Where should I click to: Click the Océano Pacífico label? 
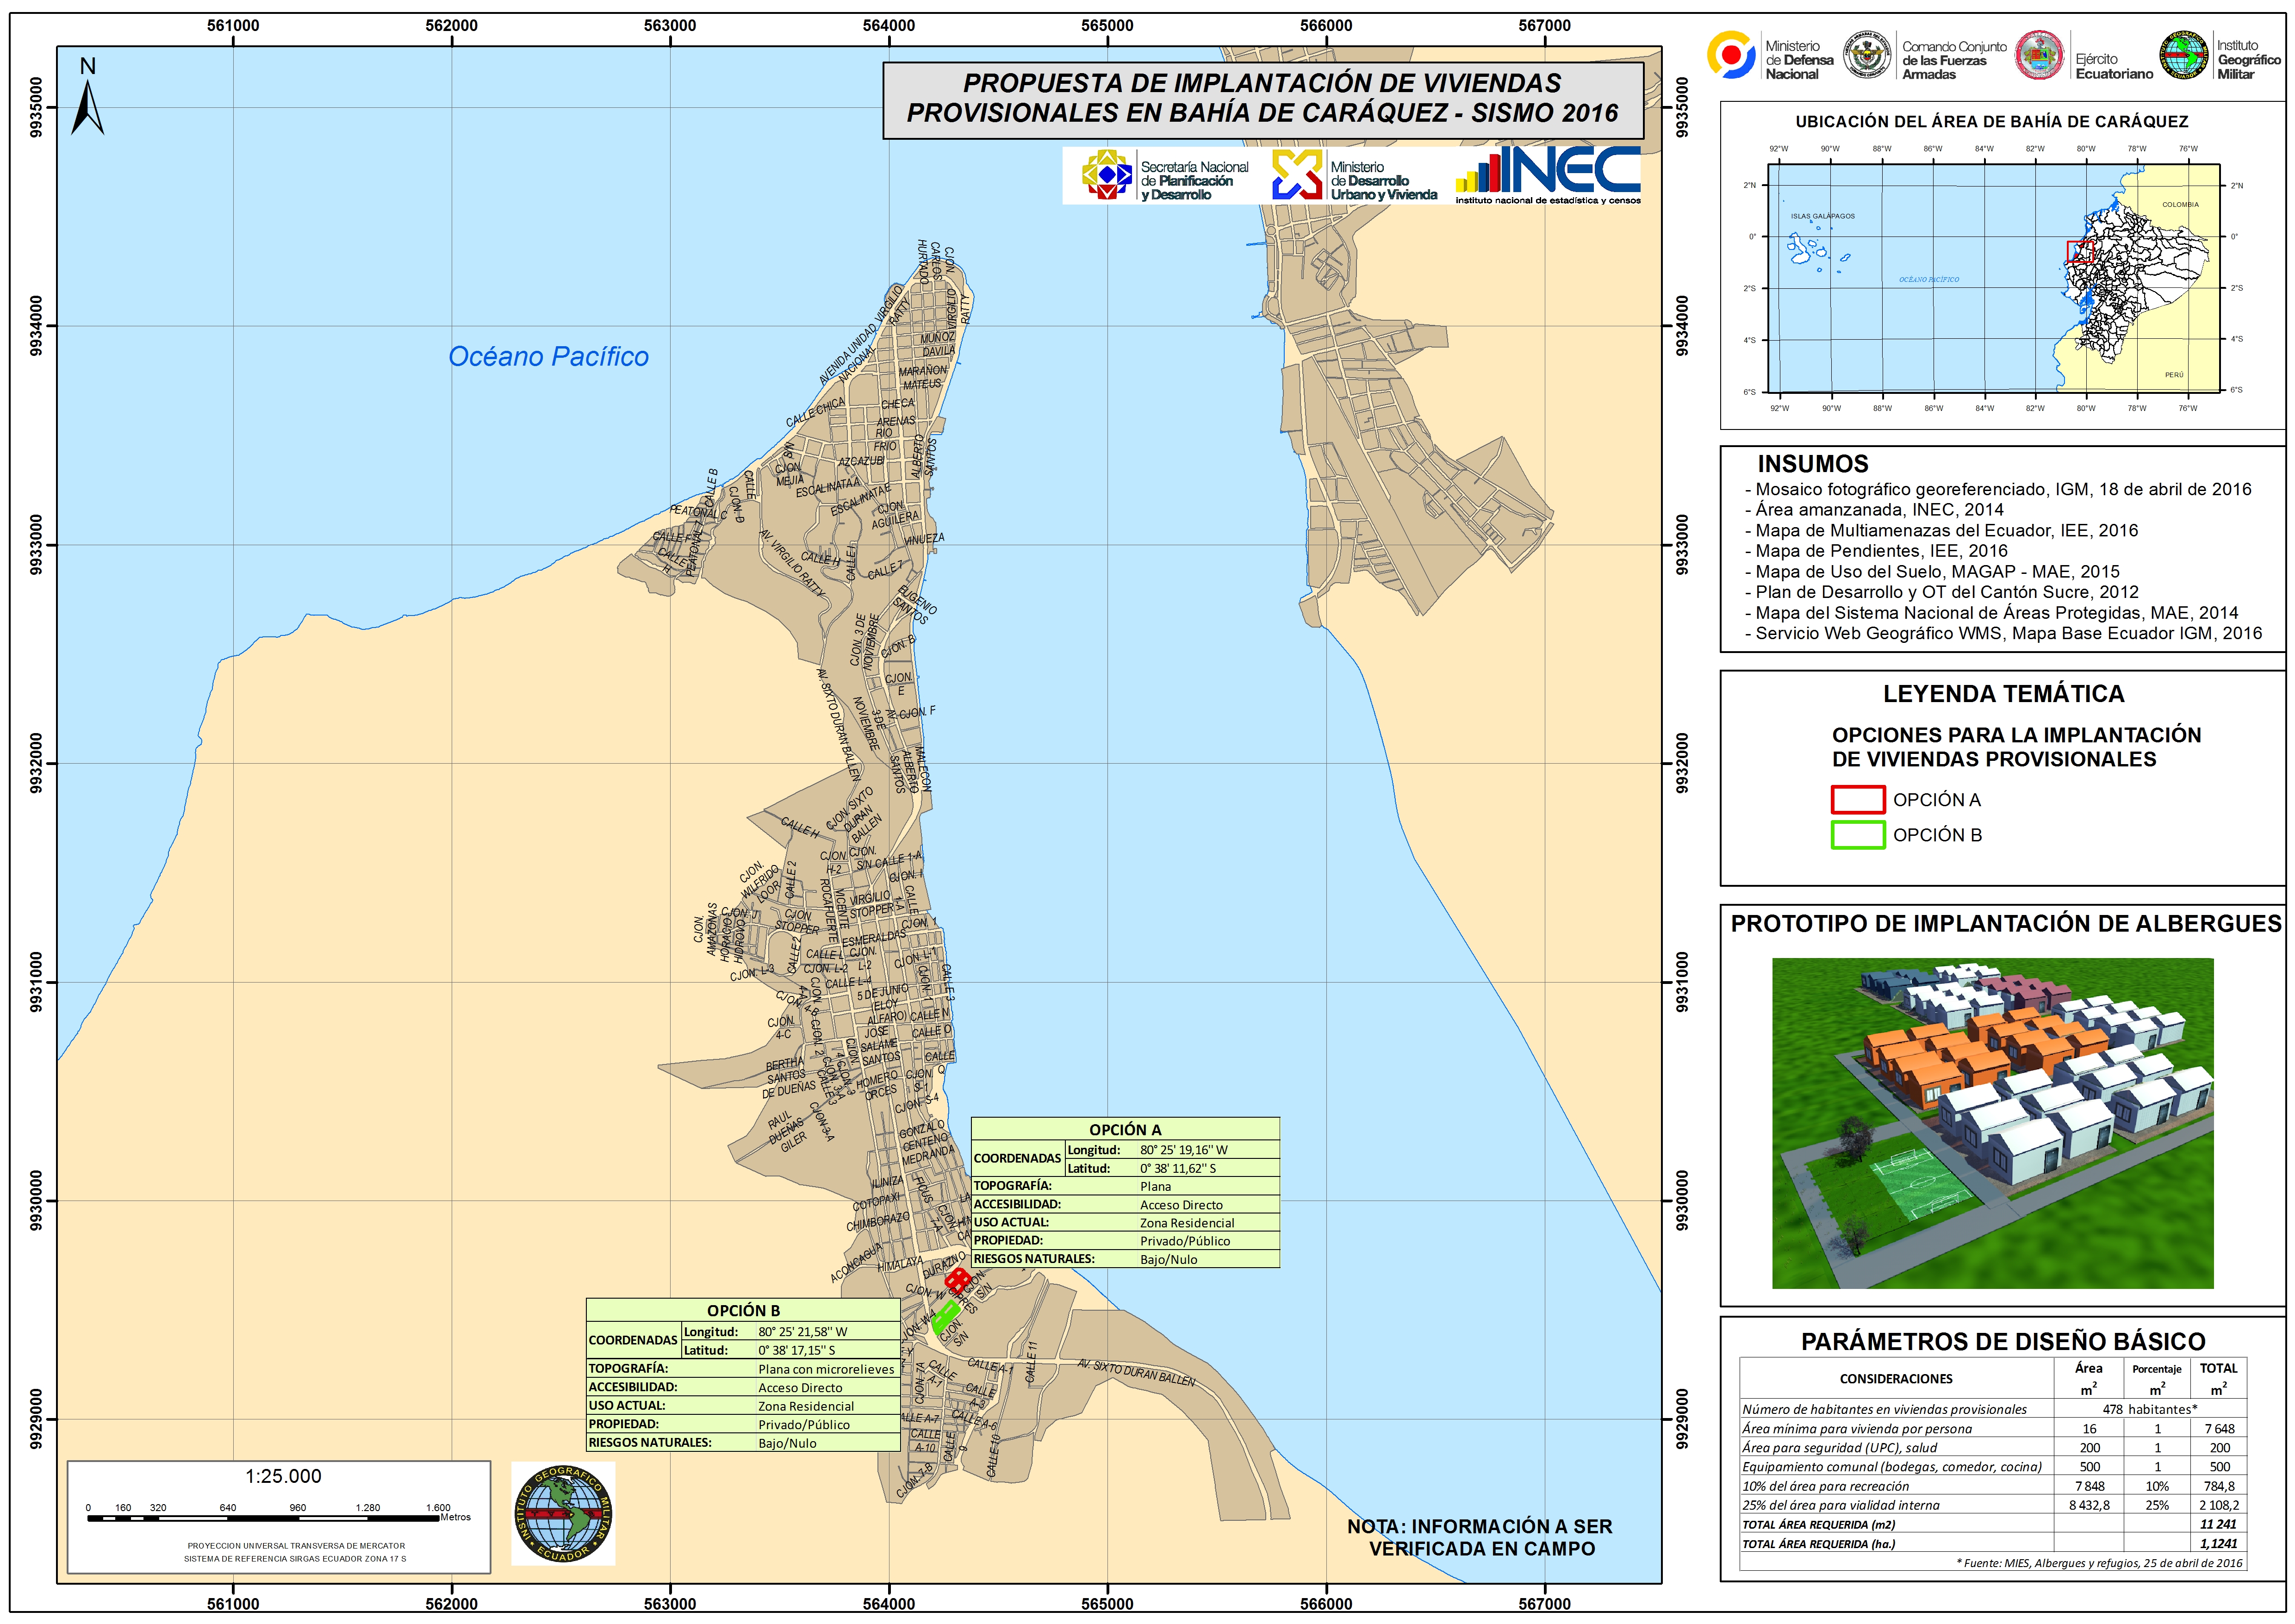coord(548,357)
